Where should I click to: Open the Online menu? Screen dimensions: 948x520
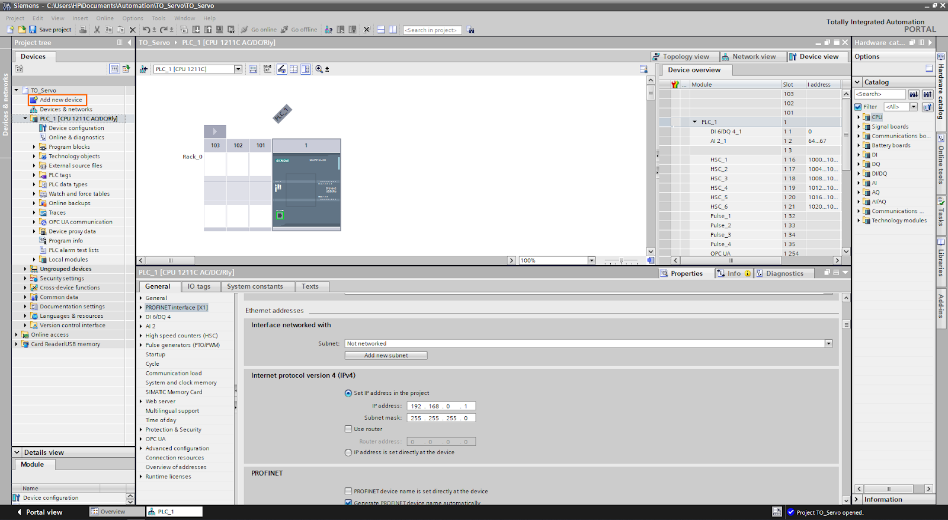coord(105,18)
